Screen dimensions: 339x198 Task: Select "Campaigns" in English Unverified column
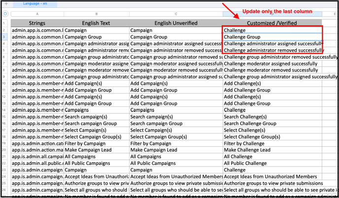[x=176, y=110]
